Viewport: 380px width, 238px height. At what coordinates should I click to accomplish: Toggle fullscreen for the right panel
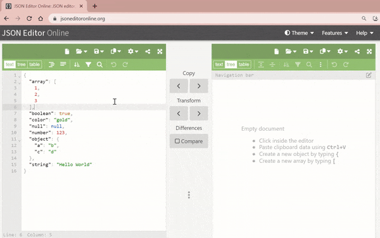tap(369, 52)
